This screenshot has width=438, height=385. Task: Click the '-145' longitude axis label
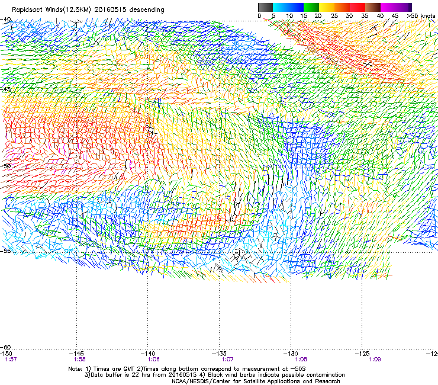(x=76, y=354)
